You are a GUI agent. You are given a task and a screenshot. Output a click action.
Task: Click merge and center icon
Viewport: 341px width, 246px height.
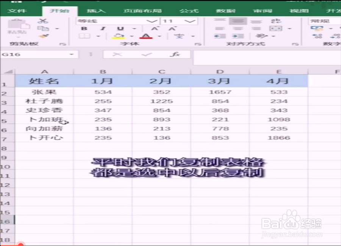(276, 28)
